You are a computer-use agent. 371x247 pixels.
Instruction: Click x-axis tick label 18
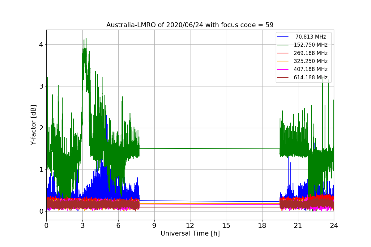tap(262, 226)
